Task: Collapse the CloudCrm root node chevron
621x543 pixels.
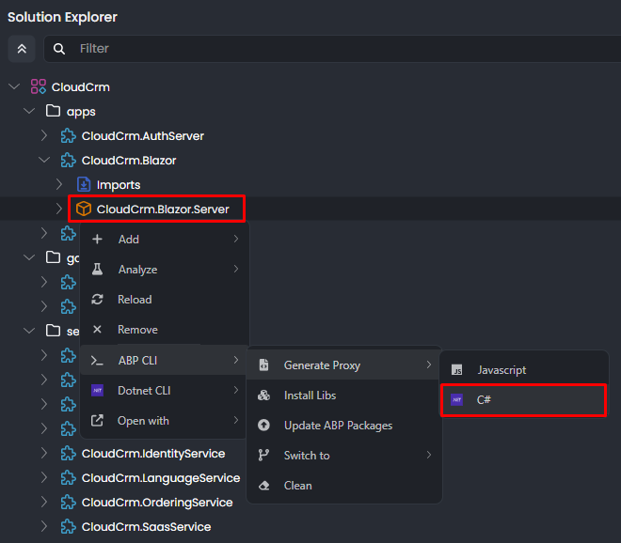Action: (14, 87)
